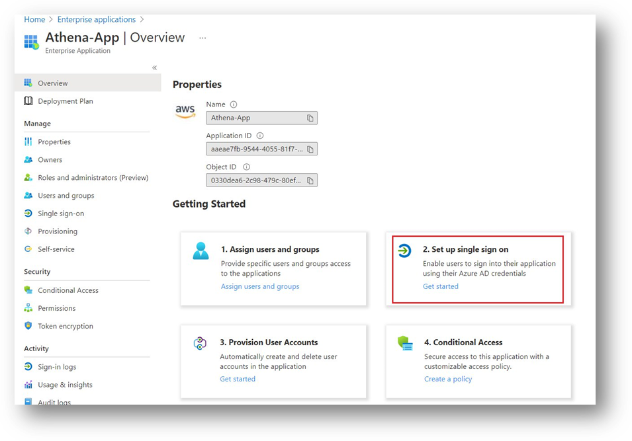
Task: Click the Set up single sign on card icon
Action: [404, 251]
